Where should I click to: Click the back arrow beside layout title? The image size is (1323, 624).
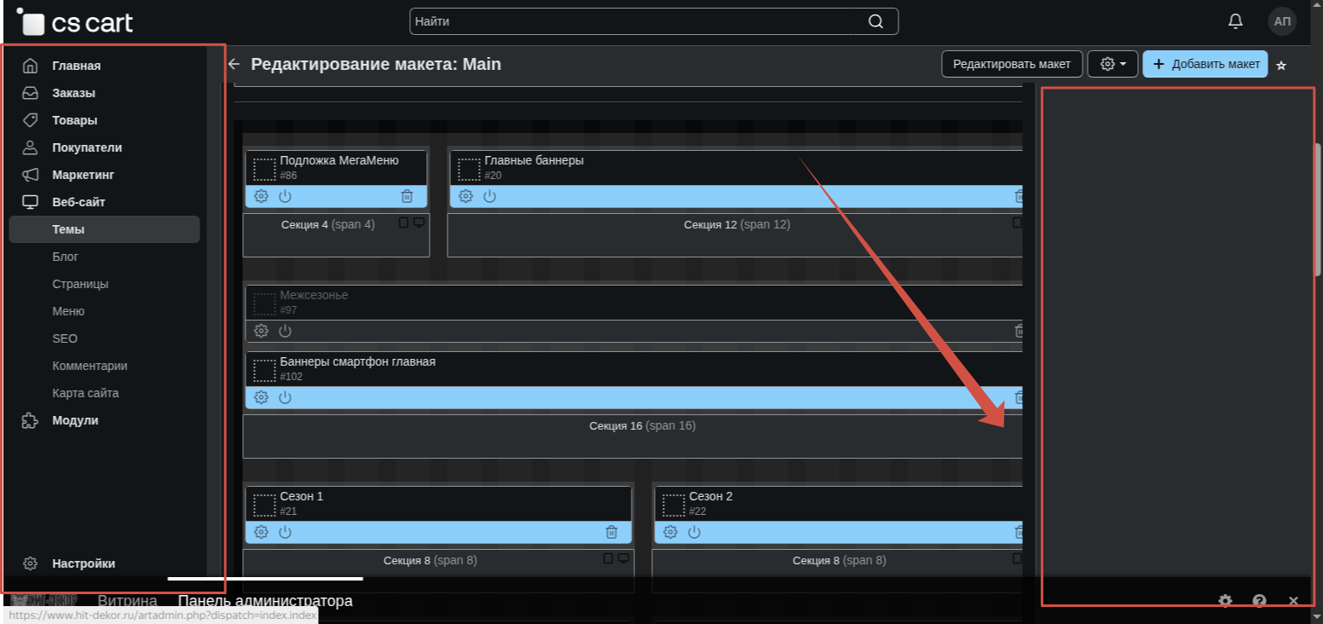pyautogui.click(x=234, y=64)
